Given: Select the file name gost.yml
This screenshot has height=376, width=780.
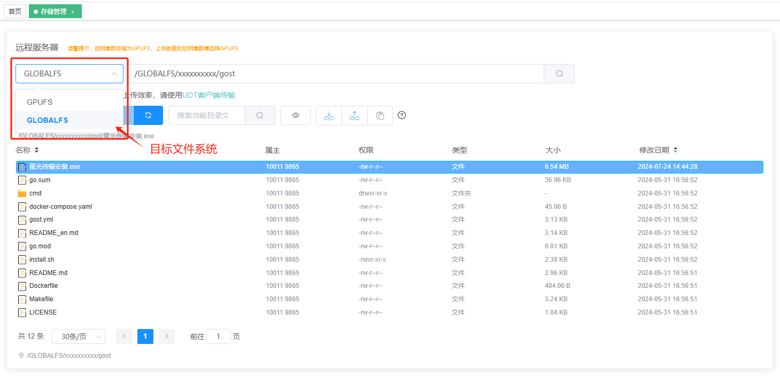Looking at the screenshot, I should [41, 220].
